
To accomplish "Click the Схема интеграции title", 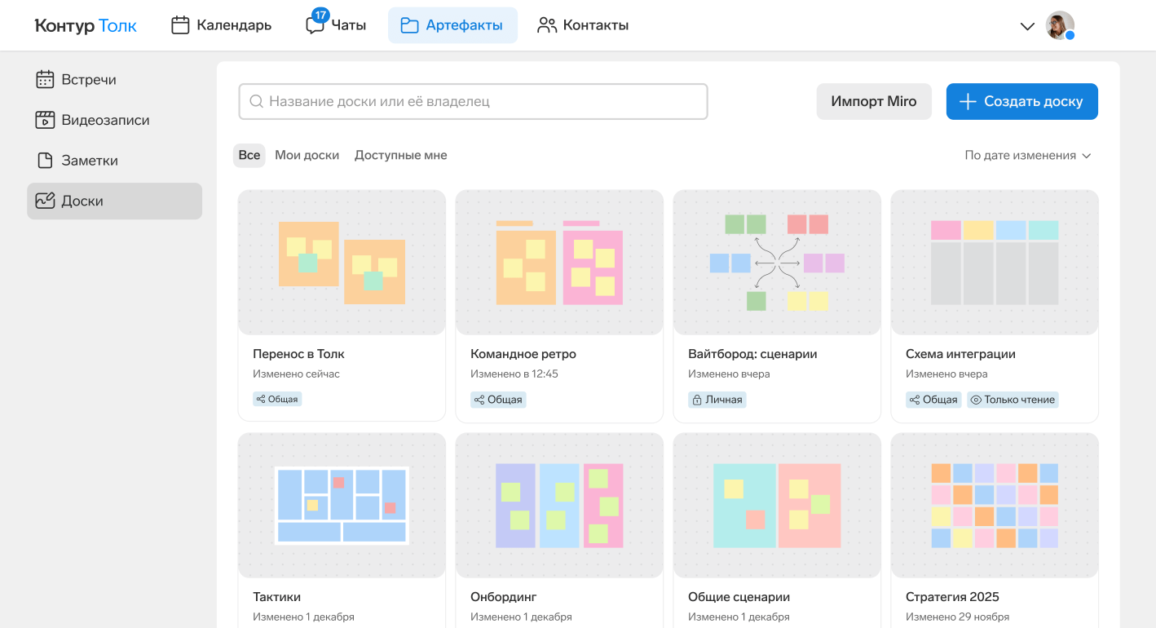I will pyautogui.click(x=960, y=354).
